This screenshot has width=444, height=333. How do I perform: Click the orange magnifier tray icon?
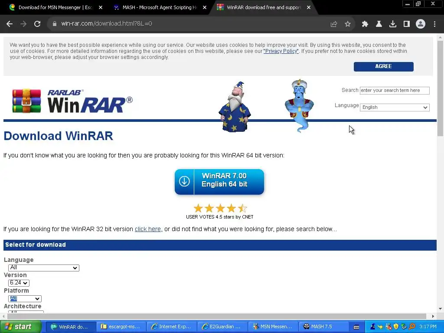[x=412, y=327]
